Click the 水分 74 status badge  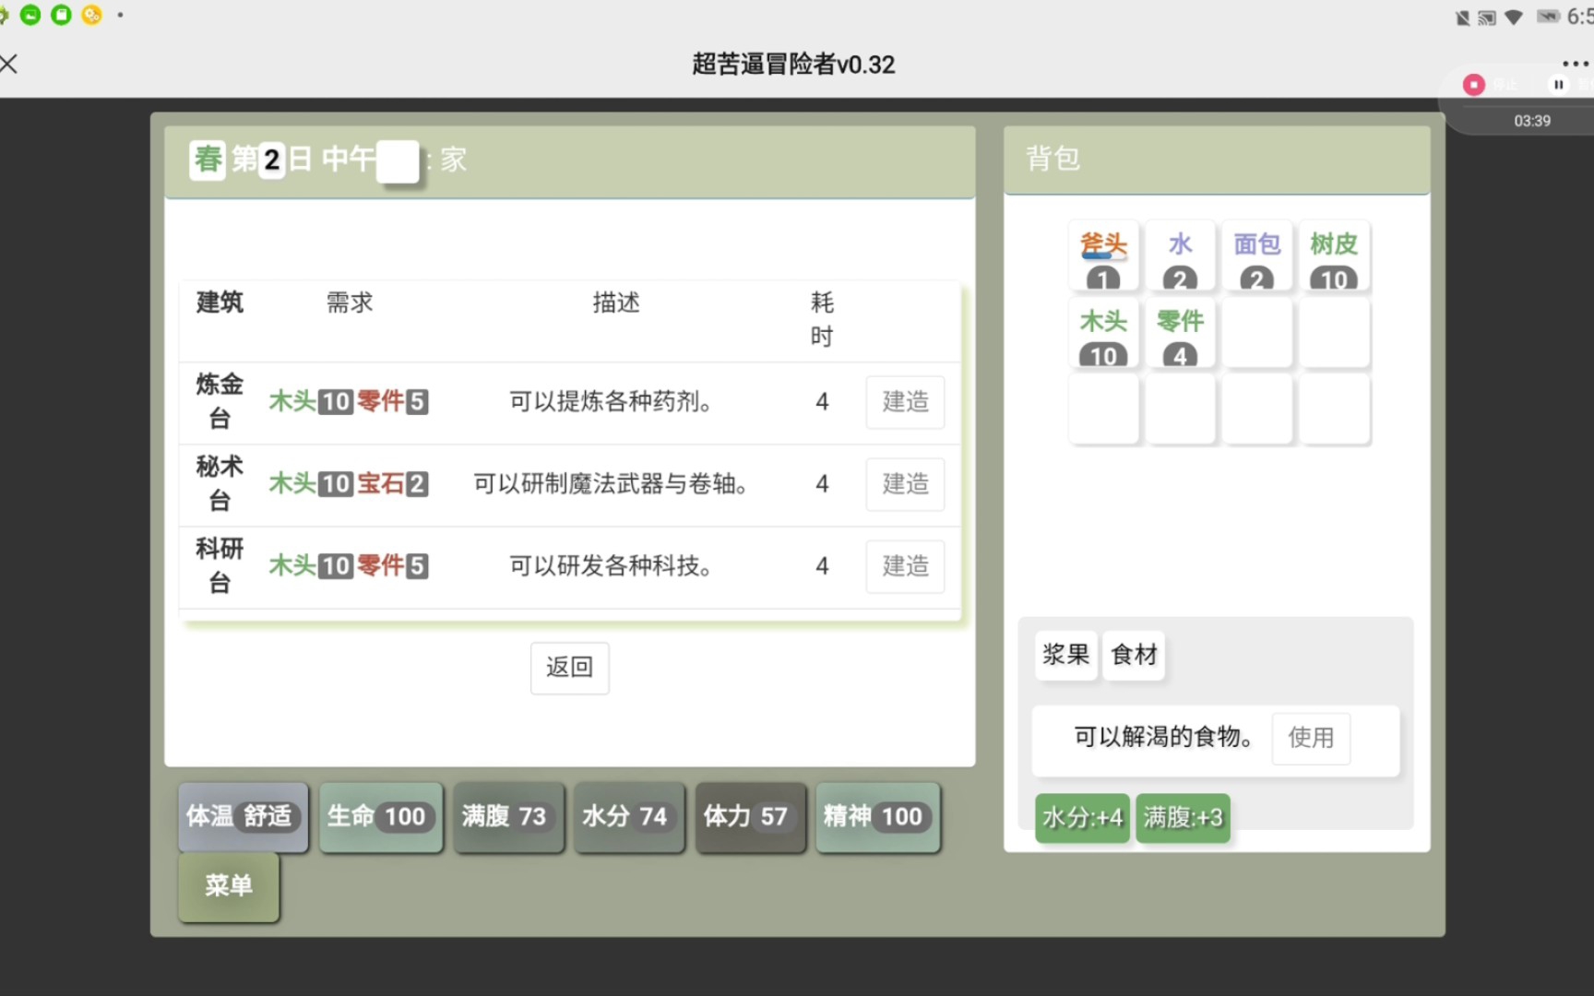(x=629, y=817)
